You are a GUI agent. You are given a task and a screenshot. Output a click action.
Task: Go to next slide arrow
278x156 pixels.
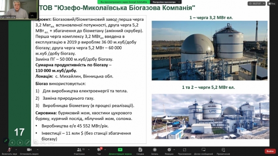(x=20, y=143)
